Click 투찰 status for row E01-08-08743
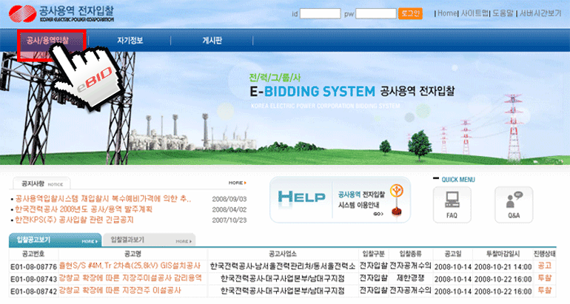The image size is (570, 304). click(x=545, y=278)
